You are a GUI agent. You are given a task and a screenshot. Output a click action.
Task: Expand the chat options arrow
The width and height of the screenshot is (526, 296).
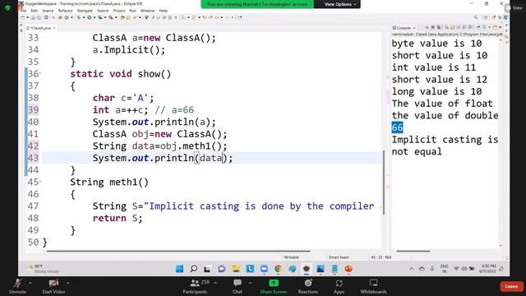pos(250,283)
